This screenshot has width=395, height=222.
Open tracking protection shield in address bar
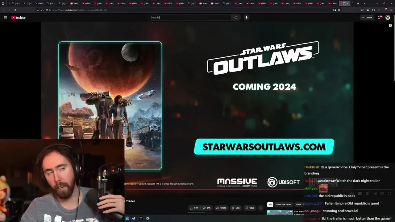pyautogui.click(x=38, y=10)
